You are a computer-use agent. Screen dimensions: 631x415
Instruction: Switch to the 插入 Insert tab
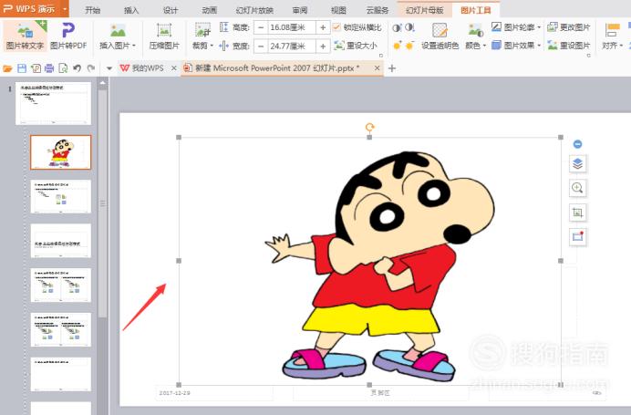pos(131,10)
